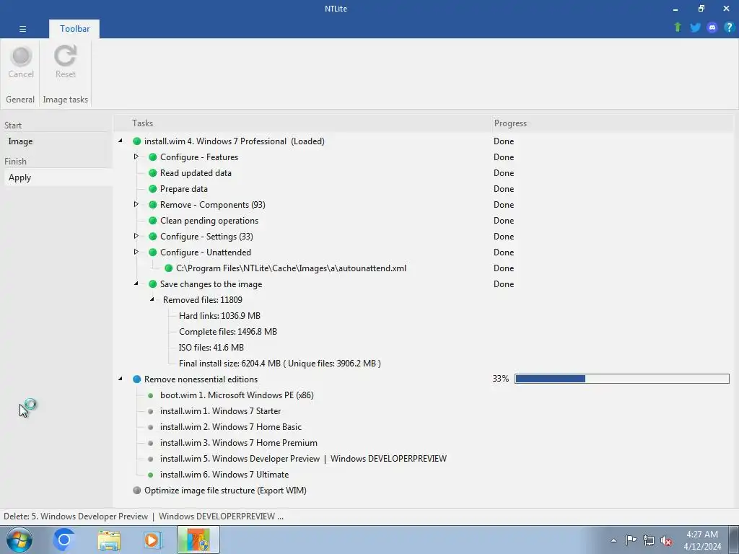Collapse the Removed files: 11809 node

point(152,299)
